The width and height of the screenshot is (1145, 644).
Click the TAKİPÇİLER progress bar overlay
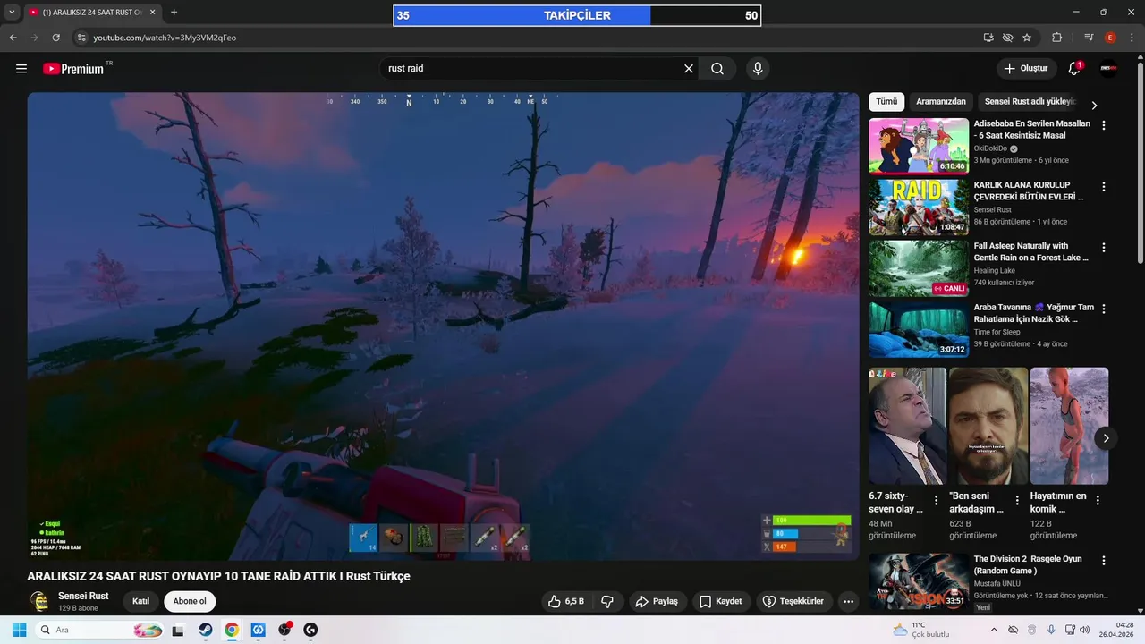tap(577, 15)
